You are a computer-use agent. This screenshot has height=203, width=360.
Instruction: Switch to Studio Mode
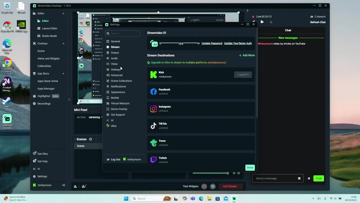(x=49, y=36)
